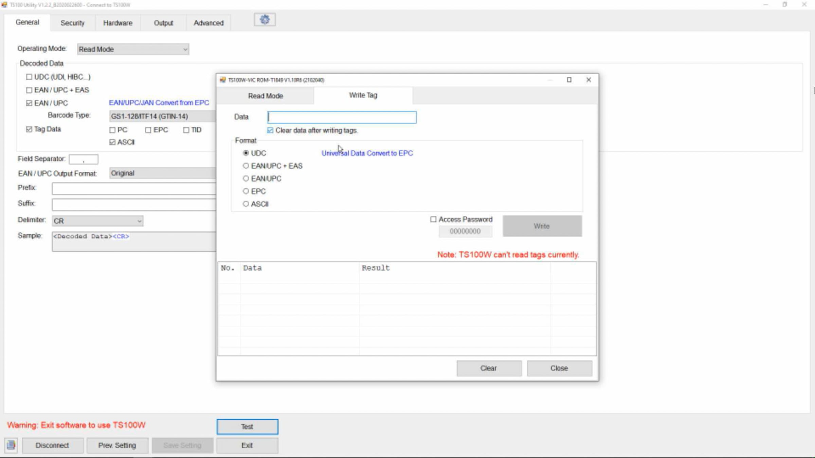This screenshot has height=458, width=815.
Task: Toggle the Tag Data checkbox
Action: (29, 129)
